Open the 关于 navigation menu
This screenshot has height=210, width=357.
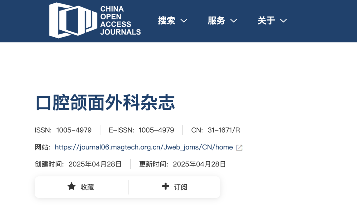[x=266, y=21]
